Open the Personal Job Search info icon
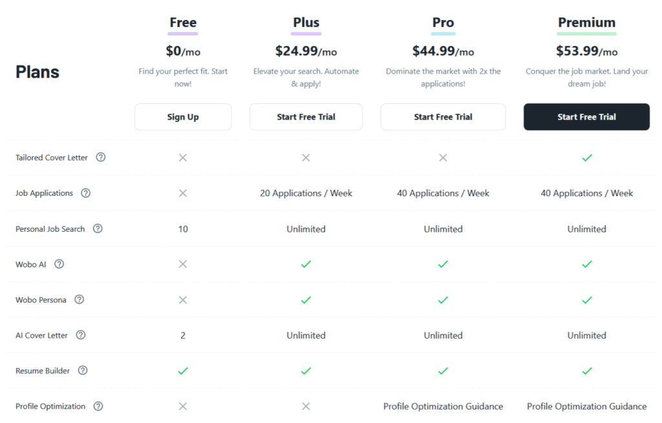 tap(98, 228)
